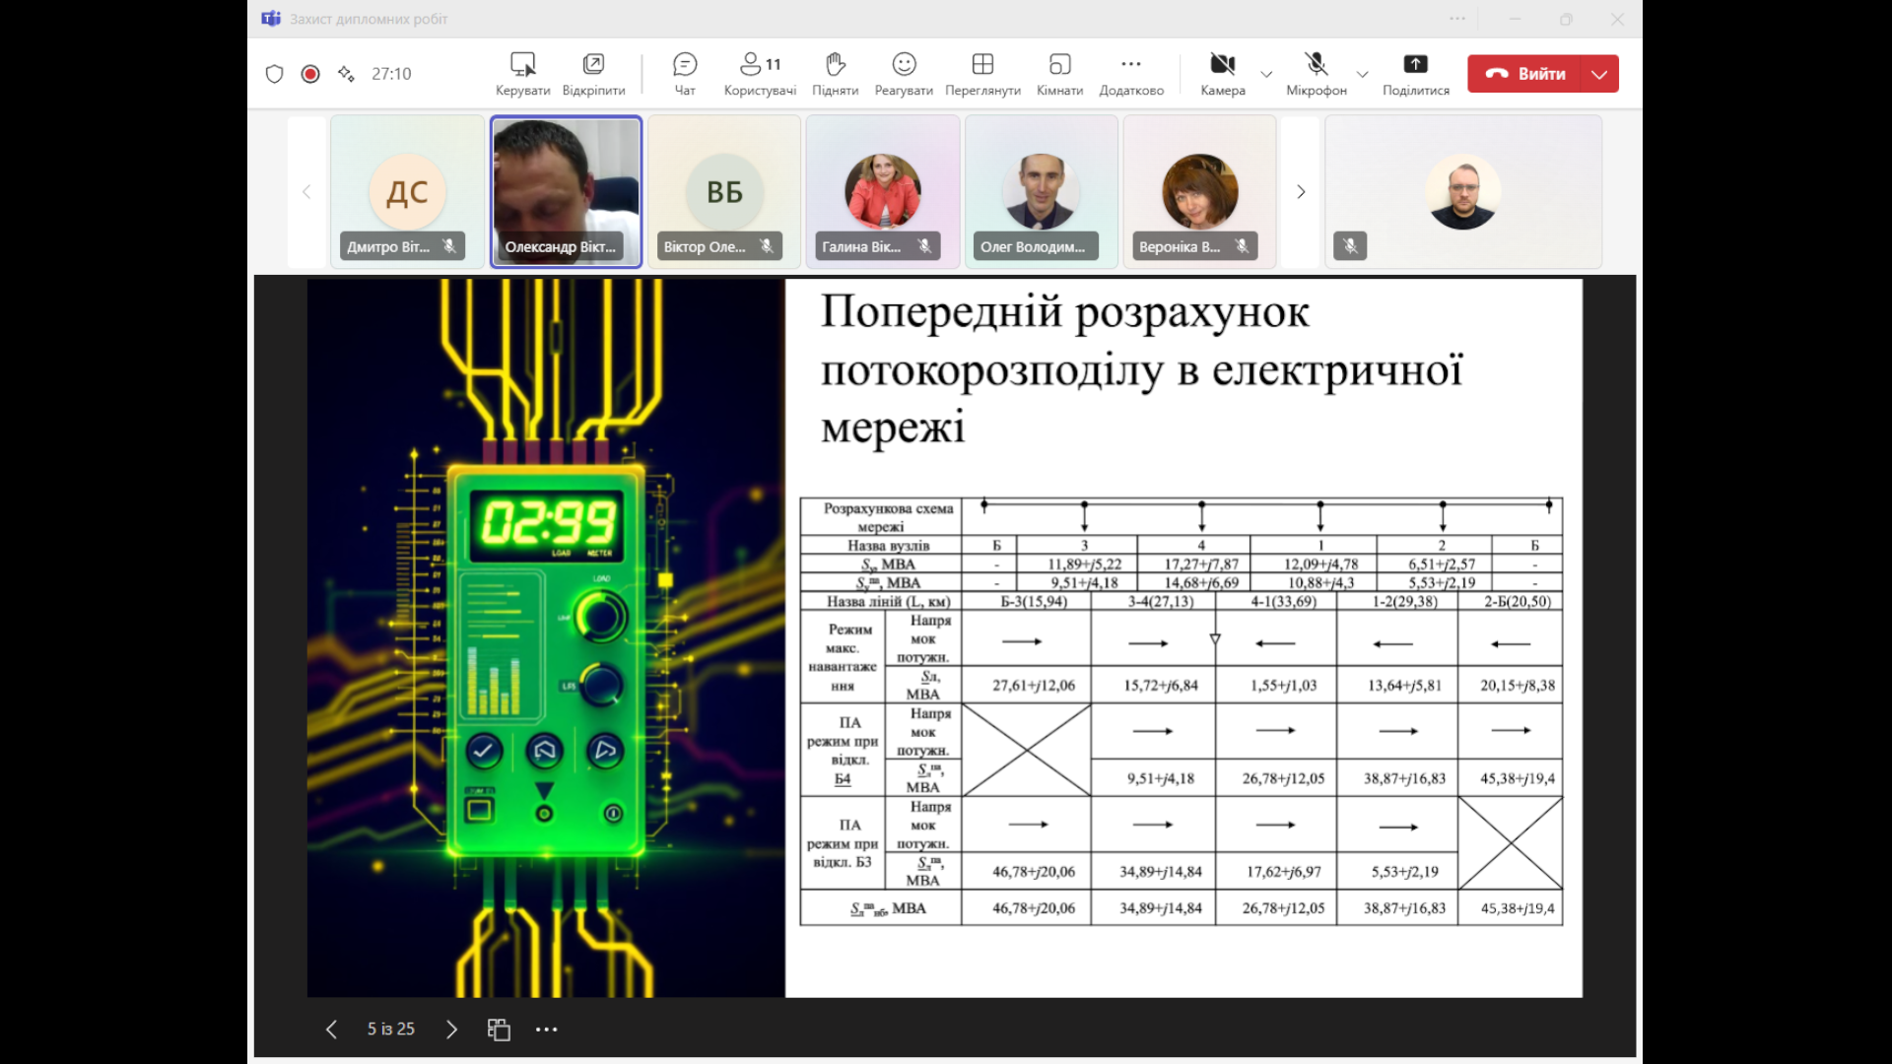
Task: Raise hand with the Підняти icon
Action: (x=835, y=74)
